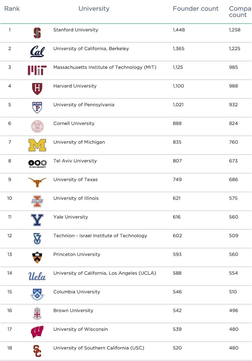252x361 pixels.
Task: Sort by Founder count header
Action: tap(196, 9)
